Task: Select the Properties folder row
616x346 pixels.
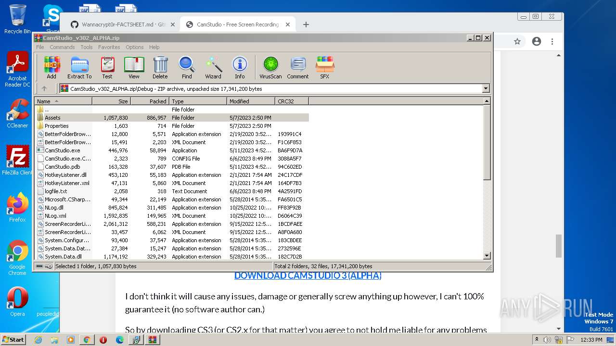Action: coord(171,125)
